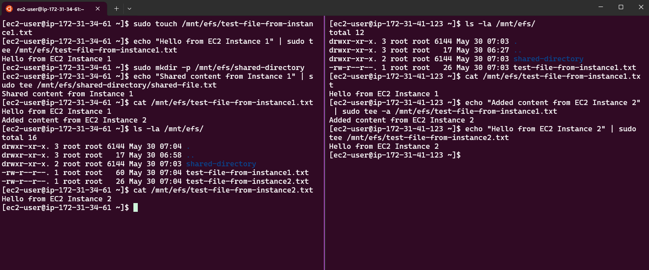
Task: Click shared-directory in the right pane listing
Action: 549,59
